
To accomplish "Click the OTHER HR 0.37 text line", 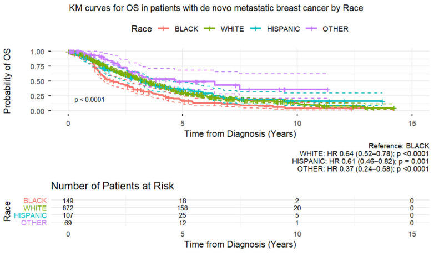I will pyautogui.click(x=363, y=168).
